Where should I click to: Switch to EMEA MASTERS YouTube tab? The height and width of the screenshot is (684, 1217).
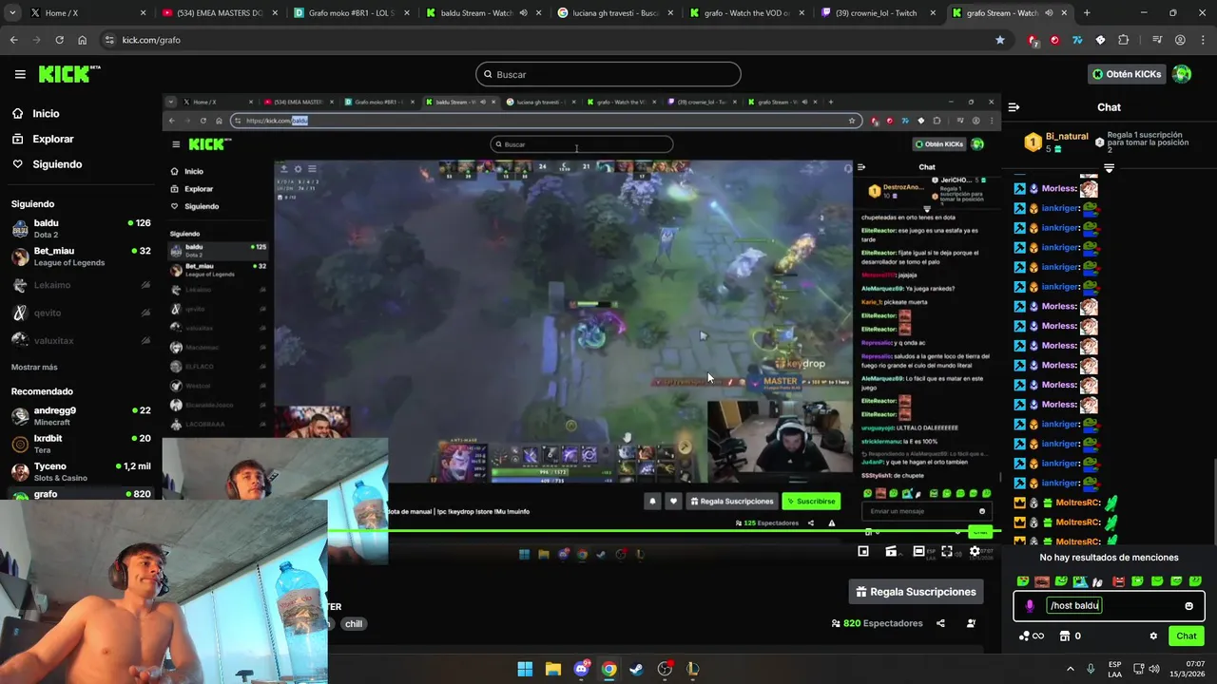218,13
